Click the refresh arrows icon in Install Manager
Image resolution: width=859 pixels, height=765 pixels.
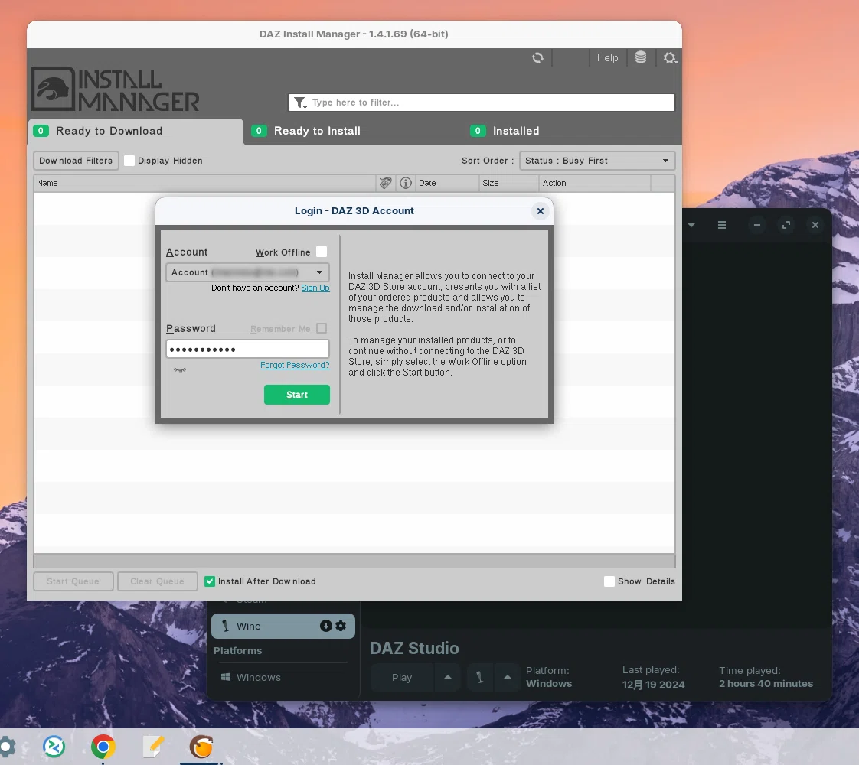538,57
